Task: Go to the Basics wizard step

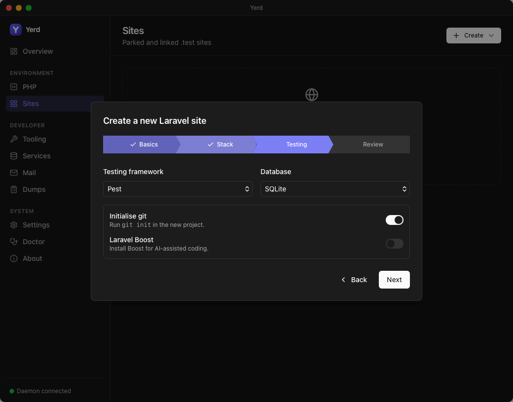Action: 142,144
